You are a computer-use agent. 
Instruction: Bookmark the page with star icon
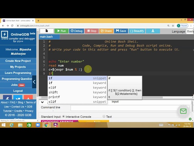click(173, 26)
